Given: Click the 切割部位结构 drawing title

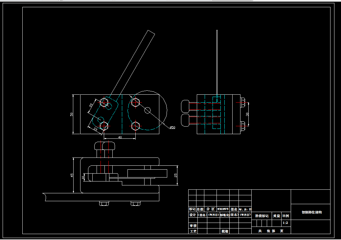Looking at the screenshot, I should [312, 212].
